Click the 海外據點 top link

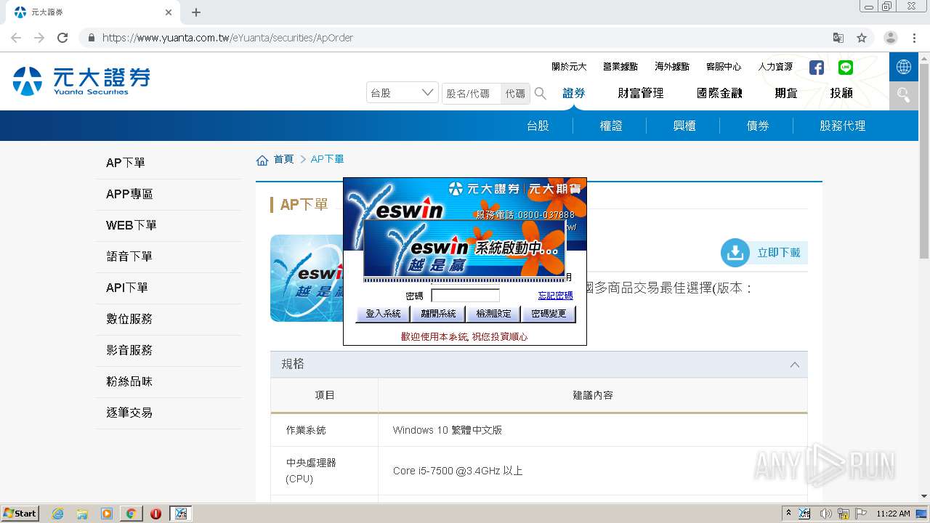coord(672,67)
